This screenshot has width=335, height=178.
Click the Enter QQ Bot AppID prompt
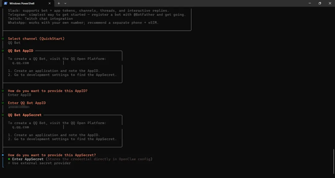[27, 103]
